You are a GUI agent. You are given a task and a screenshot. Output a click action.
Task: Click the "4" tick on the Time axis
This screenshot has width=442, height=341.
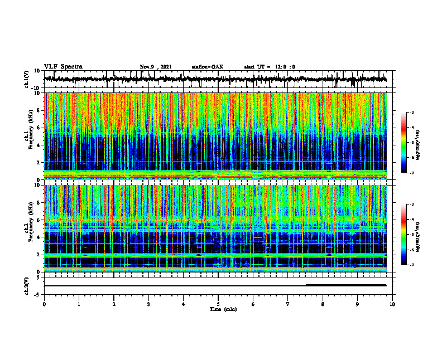click(x=184, y=304)
